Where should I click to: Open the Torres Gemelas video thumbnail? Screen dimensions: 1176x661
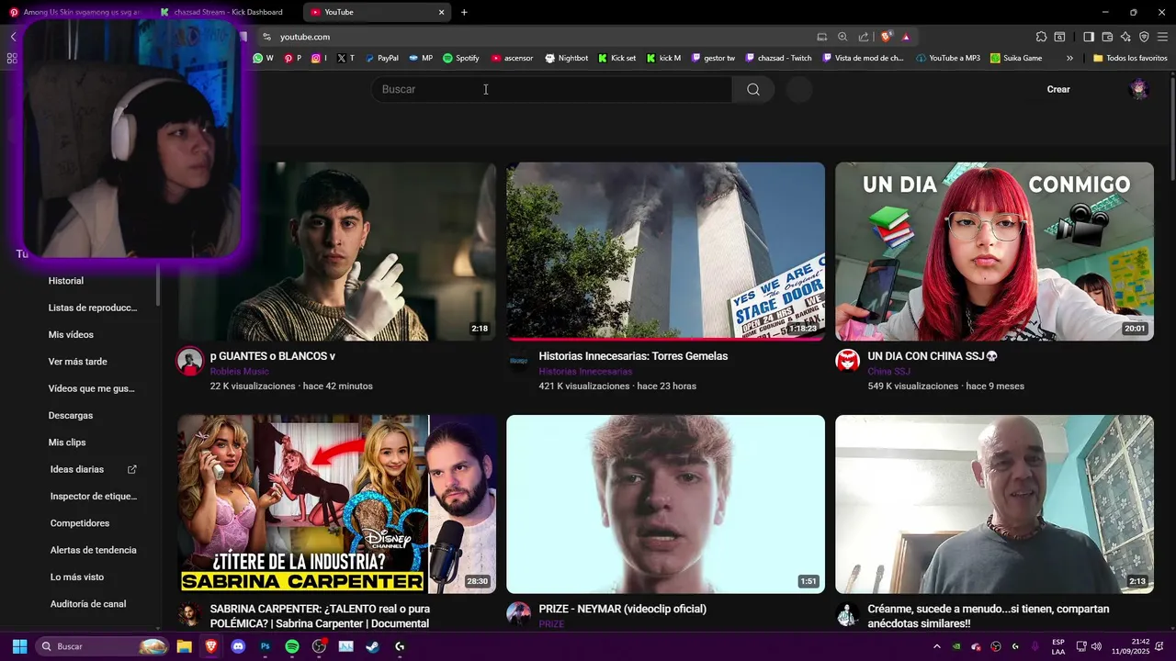click(665, 252)
